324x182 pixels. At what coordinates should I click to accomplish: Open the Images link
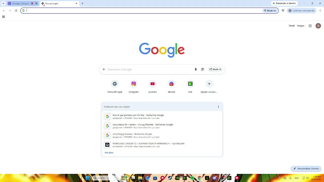[300, 26]
